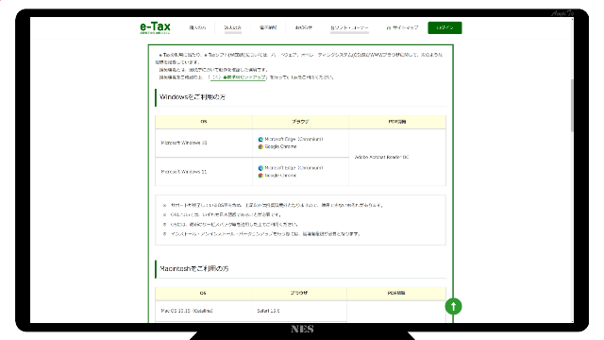The image size is (604, 340).
Task: Click the back-to-top green arrow button
Action: [x=453, y=306]
